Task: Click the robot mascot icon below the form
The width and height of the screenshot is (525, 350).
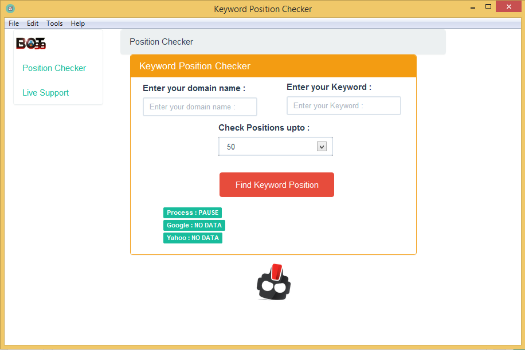Action: pyautogui.click(x=273, y=282)
